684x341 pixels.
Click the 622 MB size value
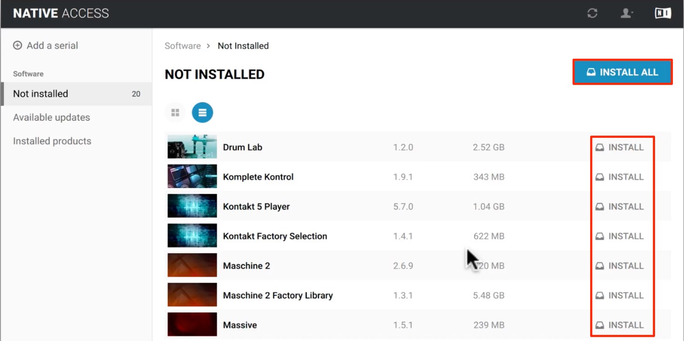[x=489, y=236]
